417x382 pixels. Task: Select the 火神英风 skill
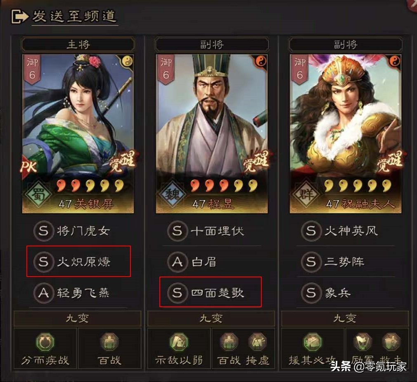click(x=345, y=231)
